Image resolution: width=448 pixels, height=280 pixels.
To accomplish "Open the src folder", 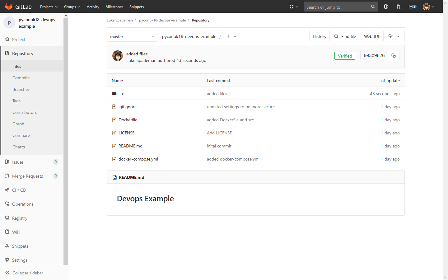I will (x=121, y=94).
